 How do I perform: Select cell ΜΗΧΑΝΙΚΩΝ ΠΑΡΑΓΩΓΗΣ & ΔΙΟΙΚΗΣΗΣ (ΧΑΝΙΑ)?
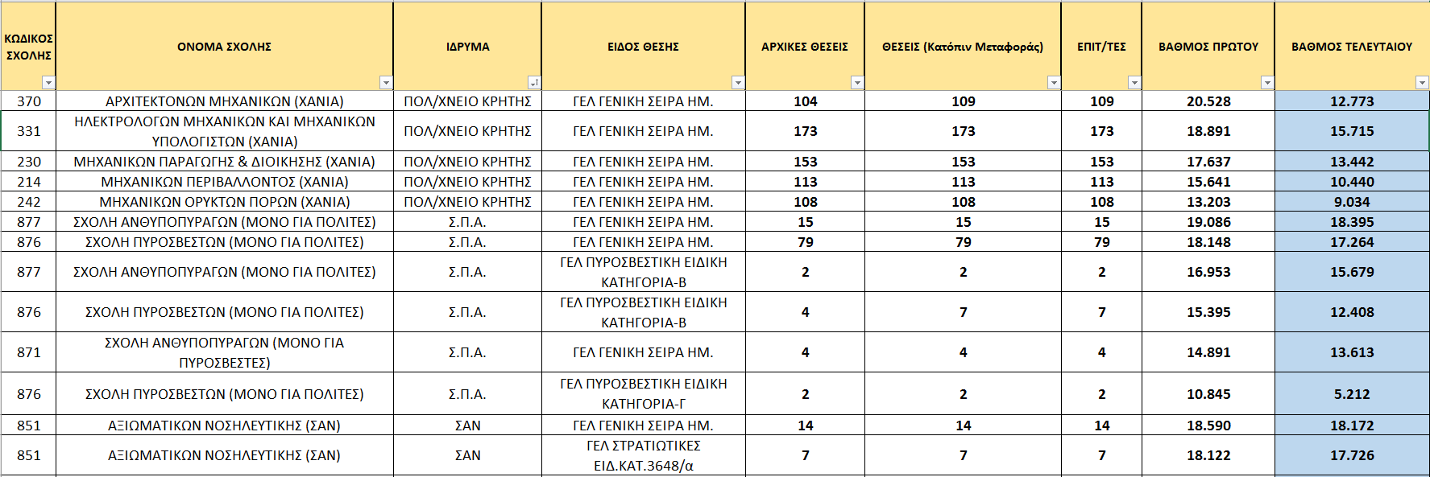click(x=225, y=162)
